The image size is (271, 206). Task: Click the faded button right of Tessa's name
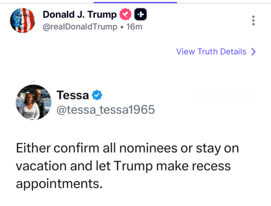[223, 95]
